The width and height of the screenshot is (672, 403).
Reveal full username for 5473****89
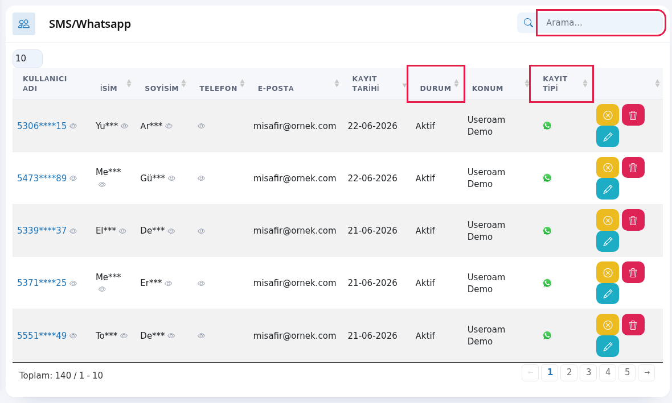pos(73,178)
